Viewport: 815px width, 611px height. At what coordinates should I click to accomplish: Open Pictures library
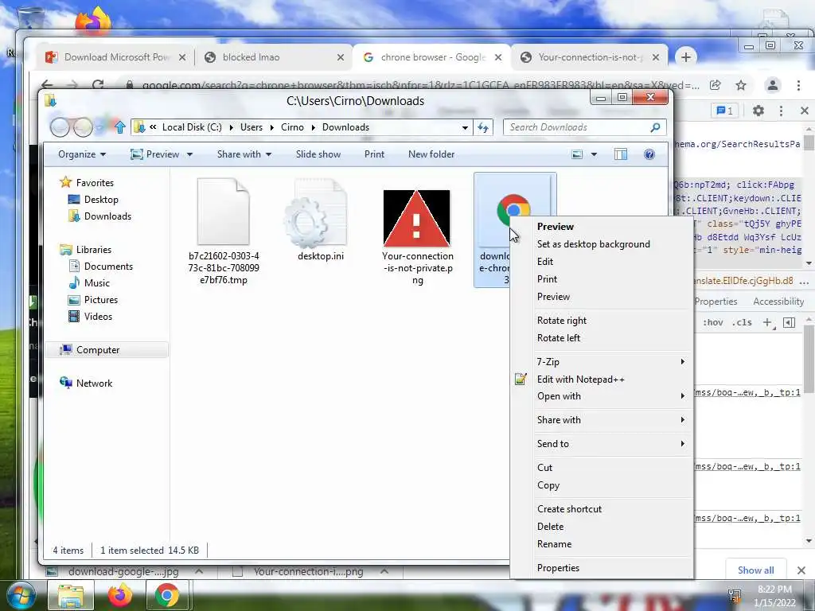[101, 299]
